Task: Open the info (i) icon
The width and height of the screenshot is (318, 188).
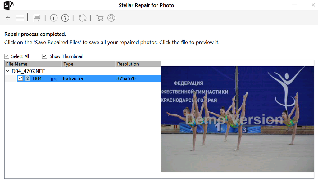Action: pos(54,18)
